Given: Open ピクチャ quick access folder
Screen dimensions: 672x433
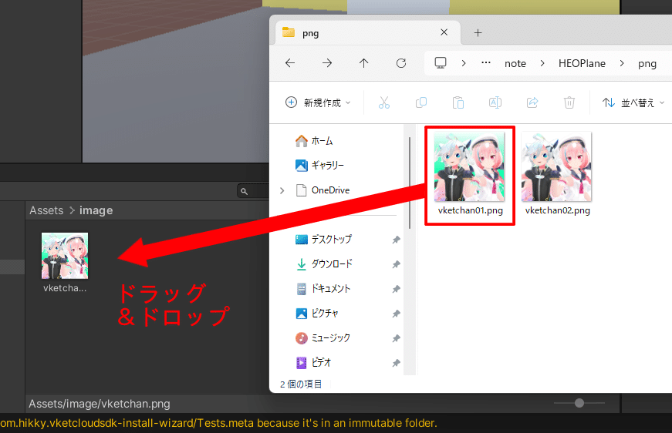Looking at the screenshot, I should click(x=317, y=314).
